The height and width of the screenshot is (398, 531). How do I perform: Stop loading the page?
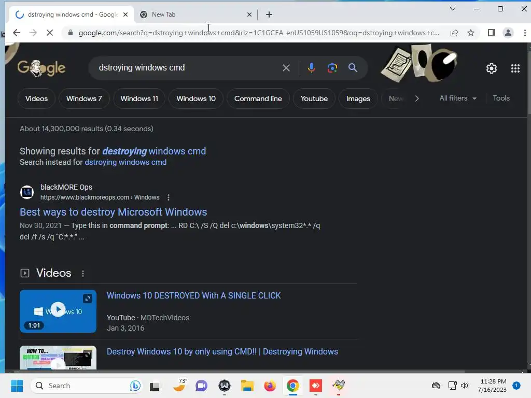coord(49,33)
